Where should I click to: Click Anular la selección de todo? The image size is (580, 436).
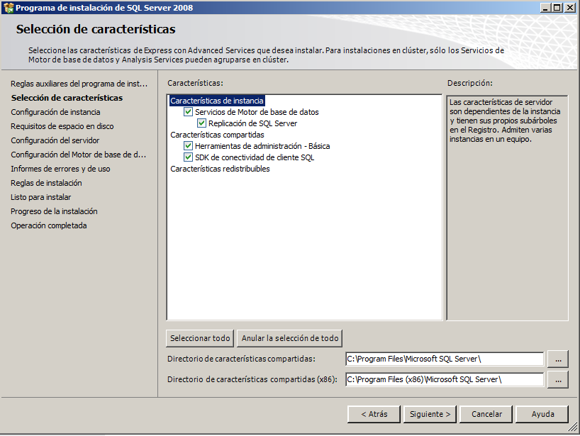coord(289,338)
